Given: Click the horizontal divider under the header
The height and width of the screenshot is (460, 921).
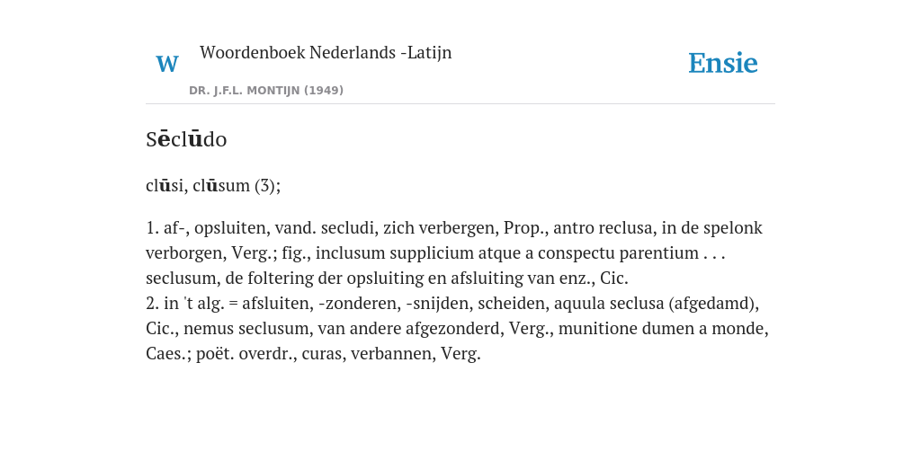Looking at the screenshot, I should [460, 104].
